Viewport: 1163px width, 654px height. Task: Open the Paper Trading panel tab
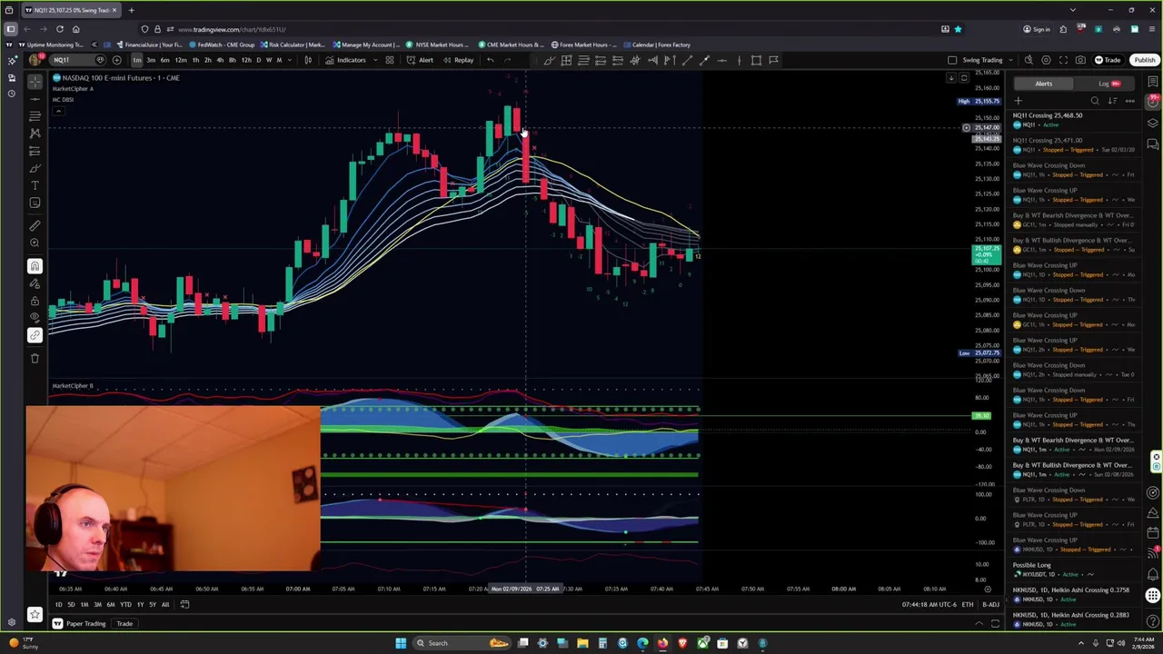coord(79,623)
